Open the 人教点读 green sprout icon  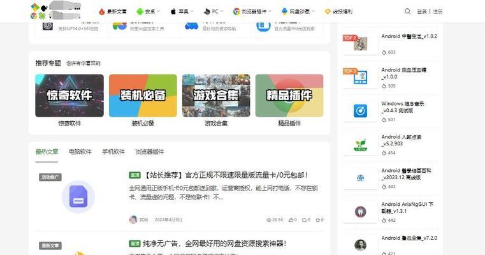(x=360, y=145)
